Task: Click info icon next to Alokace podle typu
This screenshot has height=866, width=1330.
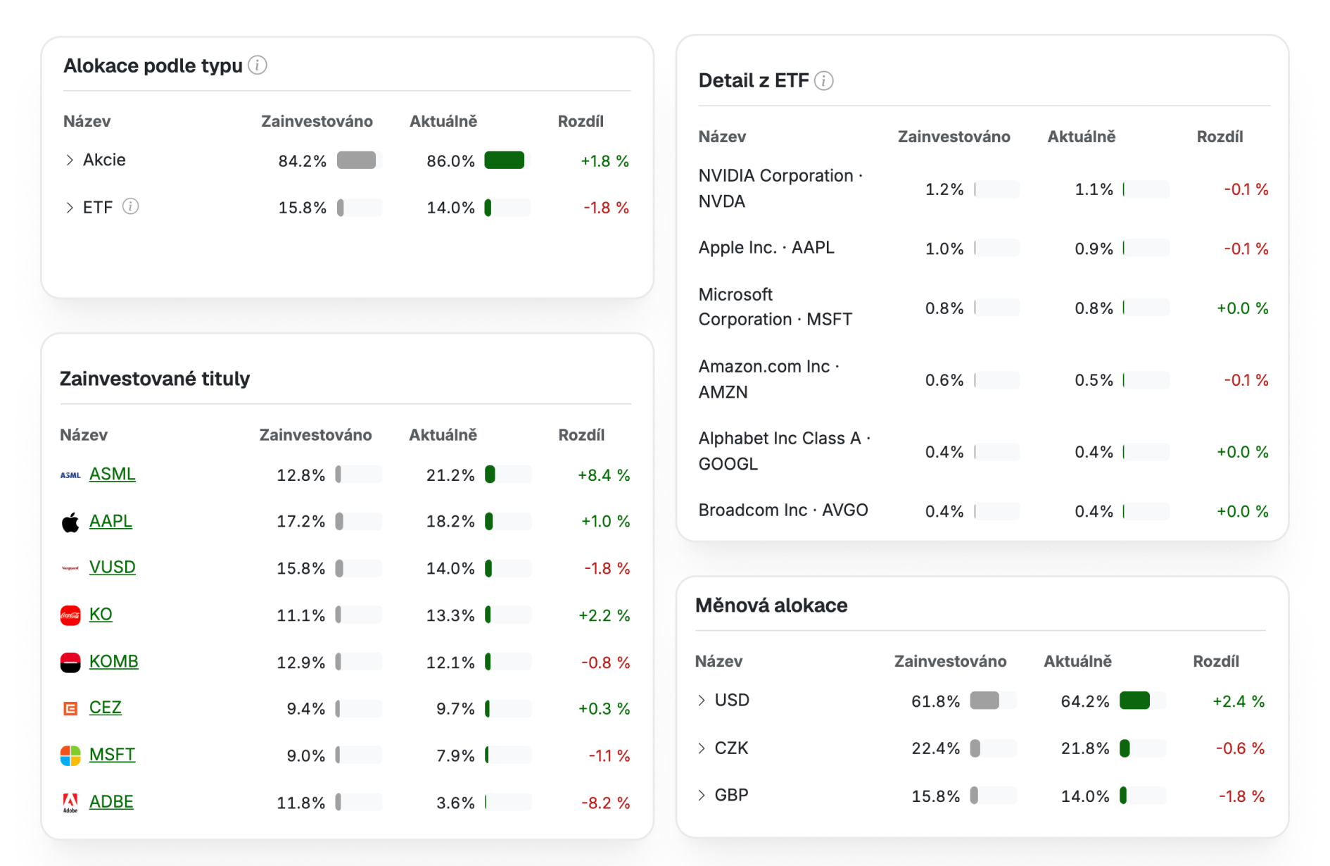Action: 258,65
